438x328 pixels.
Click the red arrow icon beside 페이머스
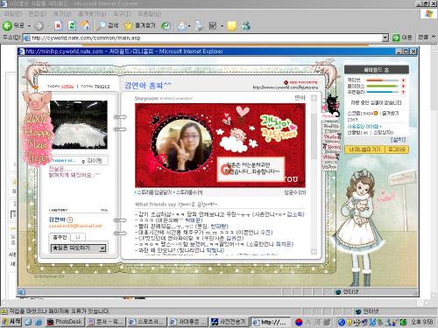[403, 86]
